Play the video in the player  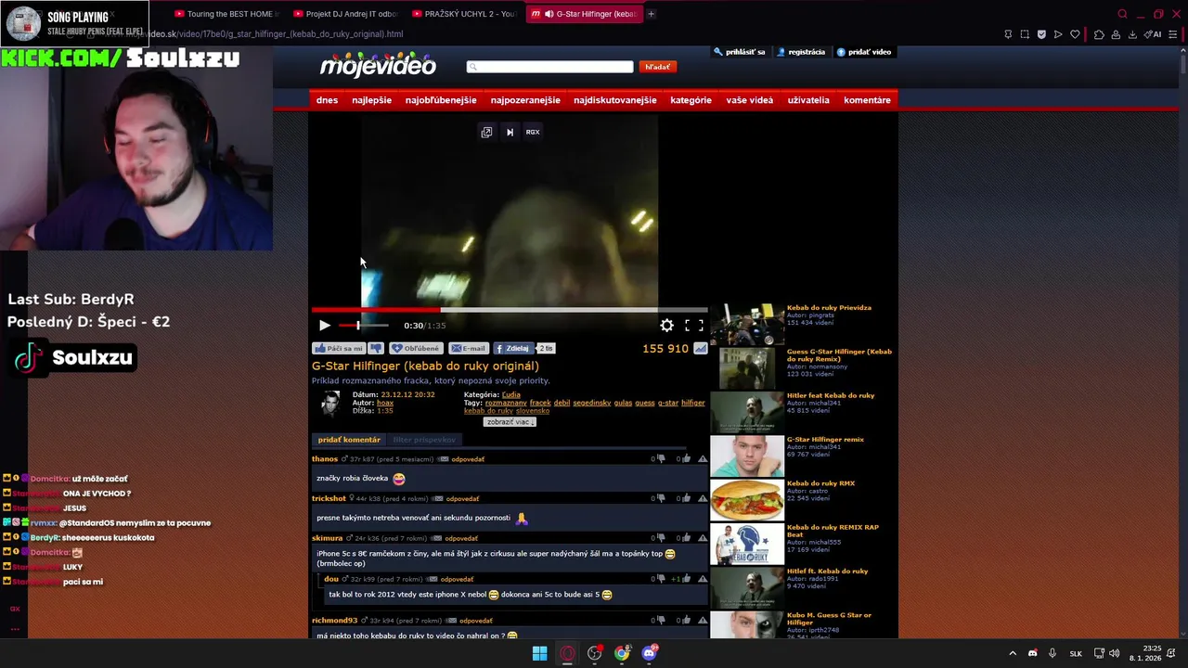click(x=324, y=326)
